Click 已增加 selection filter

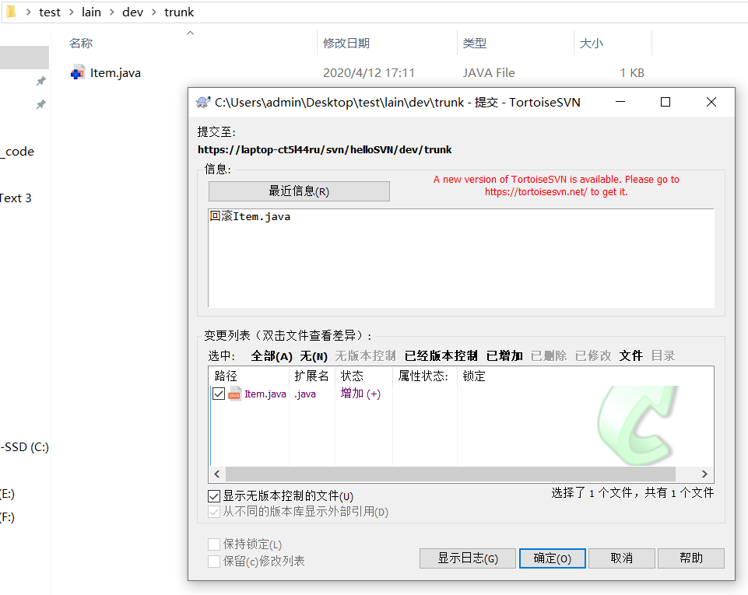[504, 356]
